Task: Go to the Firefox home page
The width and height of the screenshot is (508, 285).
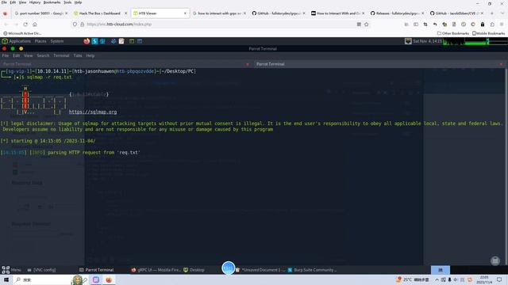Action: [35, 25]
